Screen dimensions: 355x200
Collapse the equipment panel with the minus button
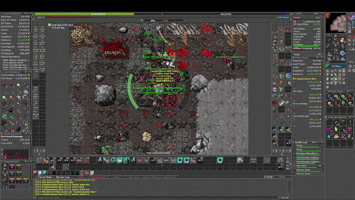[x=327, y=35]
